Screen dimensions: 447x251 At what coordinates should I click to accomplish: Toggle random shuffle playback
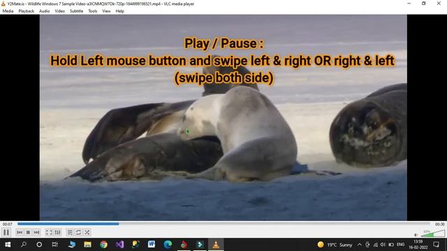coord(87,232)
